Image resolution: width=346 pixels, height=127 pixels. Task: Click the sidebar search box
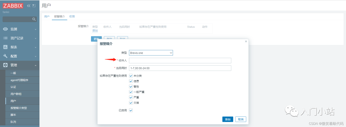[x=20, y=19]
